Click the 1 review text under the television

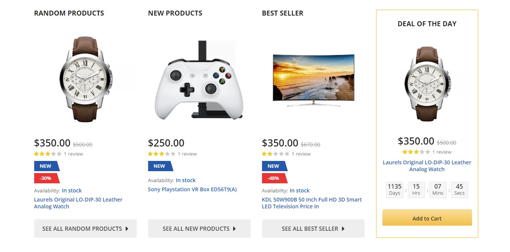point(301,154)
